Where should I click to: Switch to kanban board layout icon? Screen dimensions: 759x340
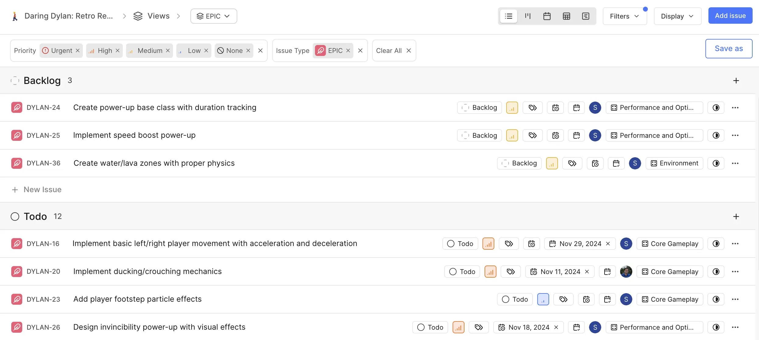528,16
